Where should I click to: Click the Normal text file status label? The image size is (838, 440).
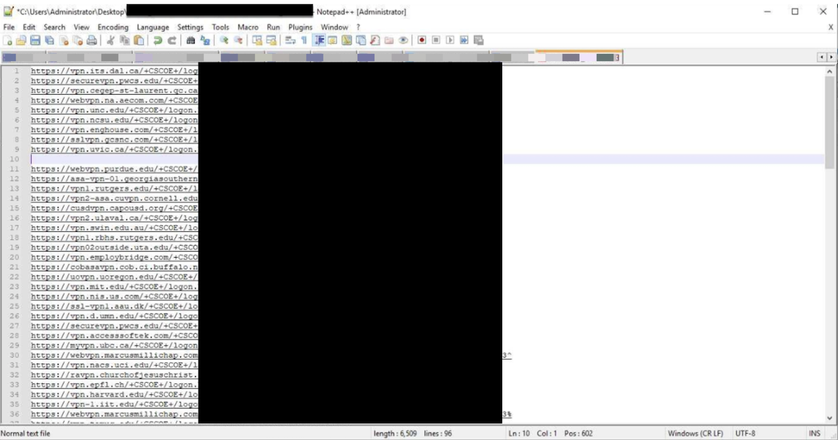(25, 434)
